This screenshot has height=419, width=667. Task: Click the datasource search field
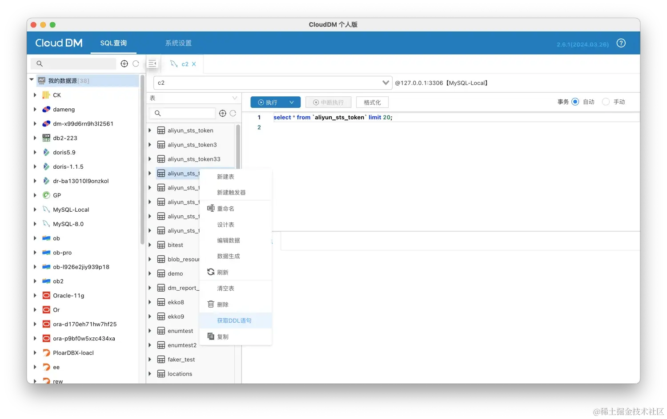[73, 64]
